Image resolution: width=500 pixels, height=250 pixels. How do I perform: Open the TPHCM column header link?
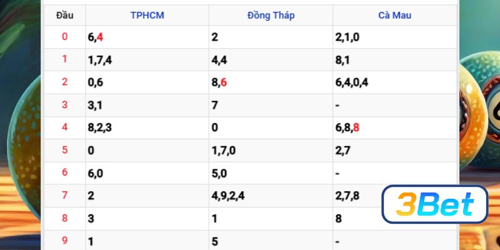point(147,15)
